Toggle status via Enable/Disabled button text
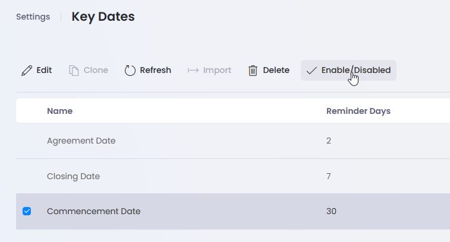 point(356,70)
